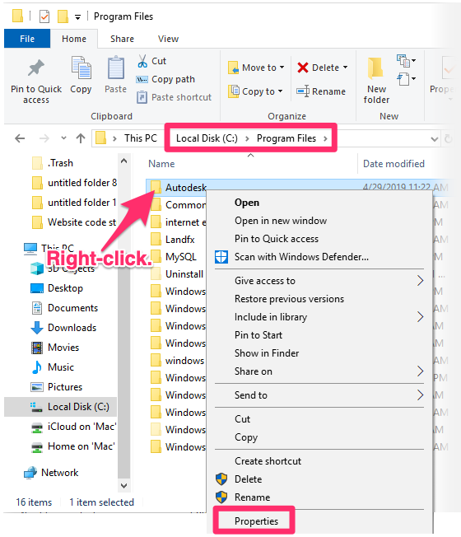
Task: Select Network in the navigation pane
Action: [x=51, y=473]
